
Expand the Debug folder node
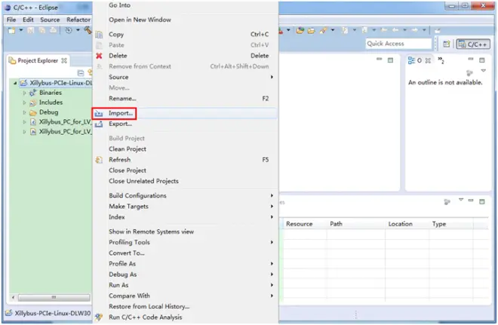point(24,112)
